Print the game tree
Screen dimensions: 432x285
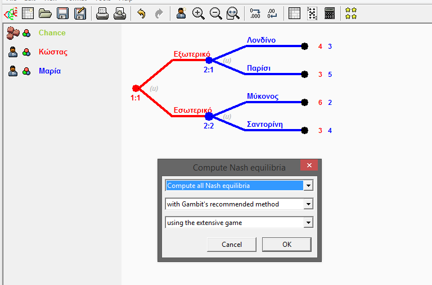tap(102, 13)
